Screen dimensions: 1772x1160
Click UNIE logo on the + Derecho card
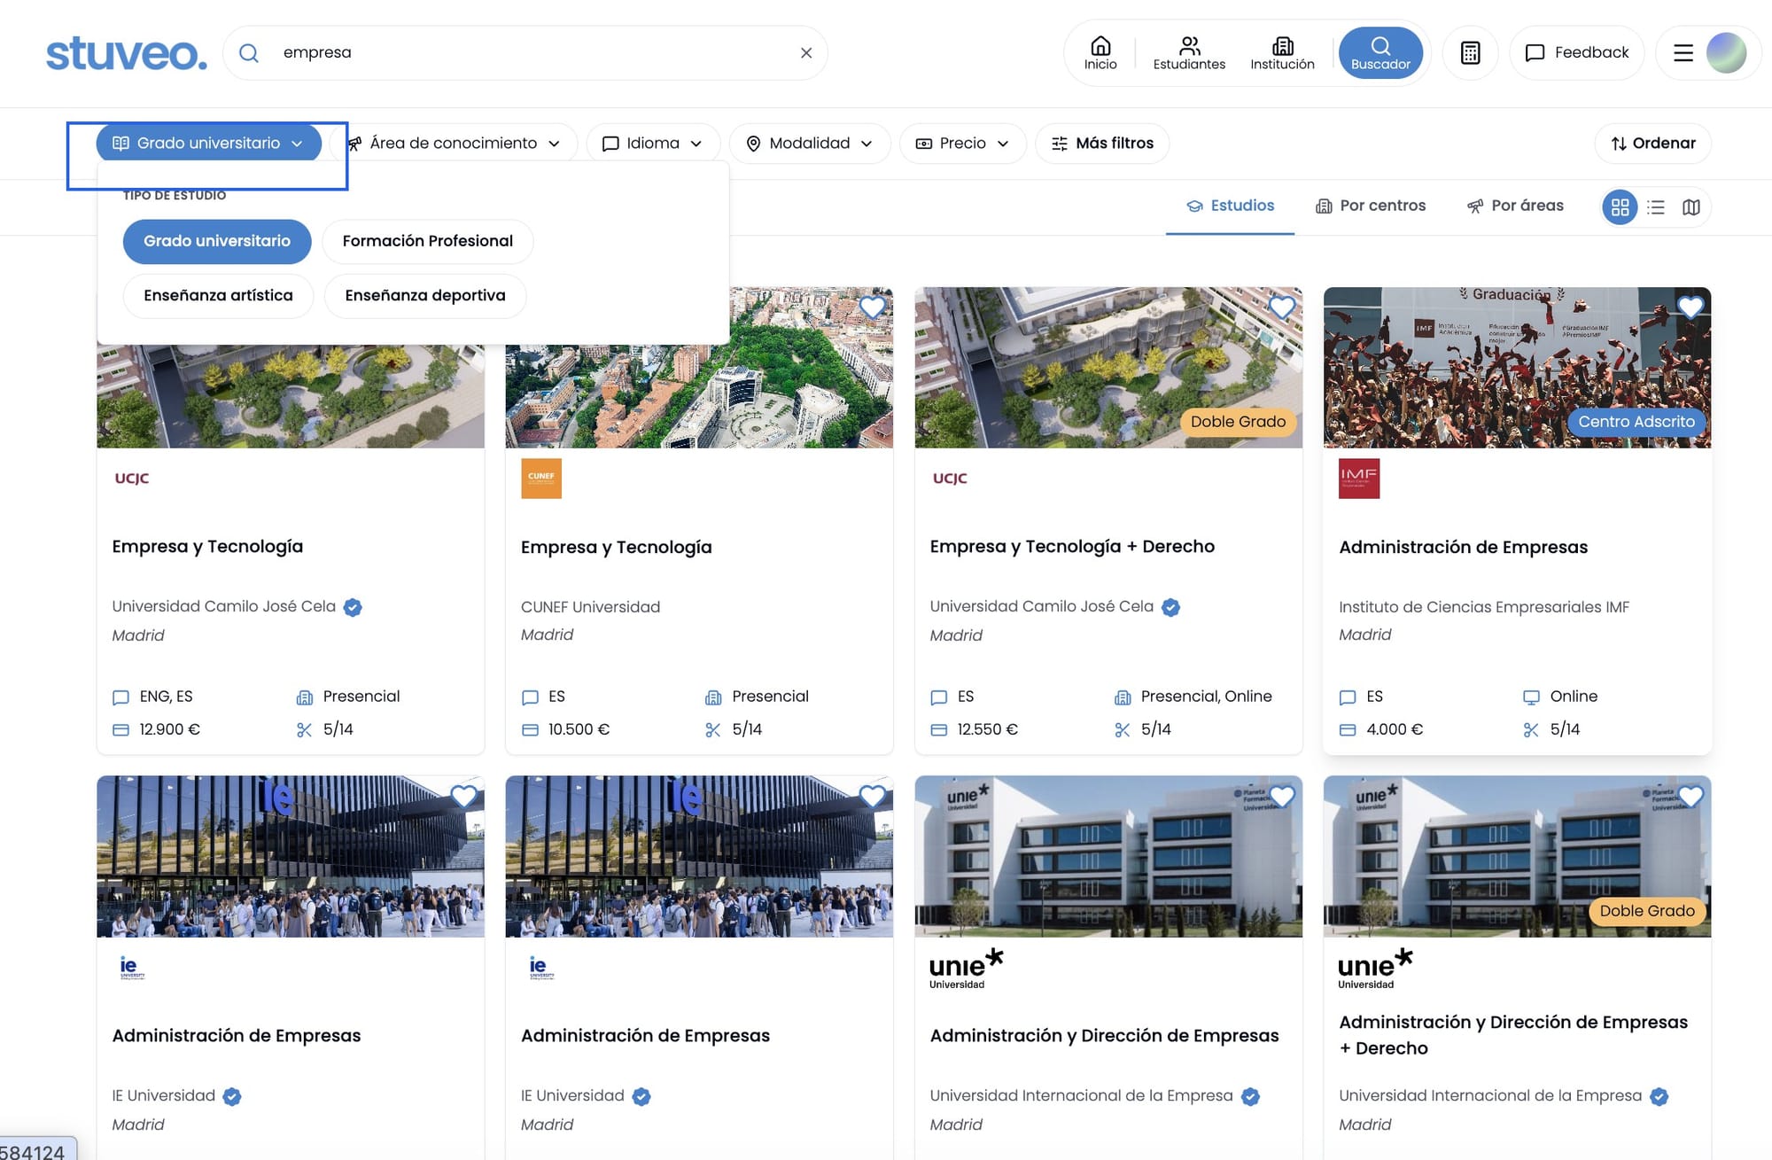[x=1375, y=968]
